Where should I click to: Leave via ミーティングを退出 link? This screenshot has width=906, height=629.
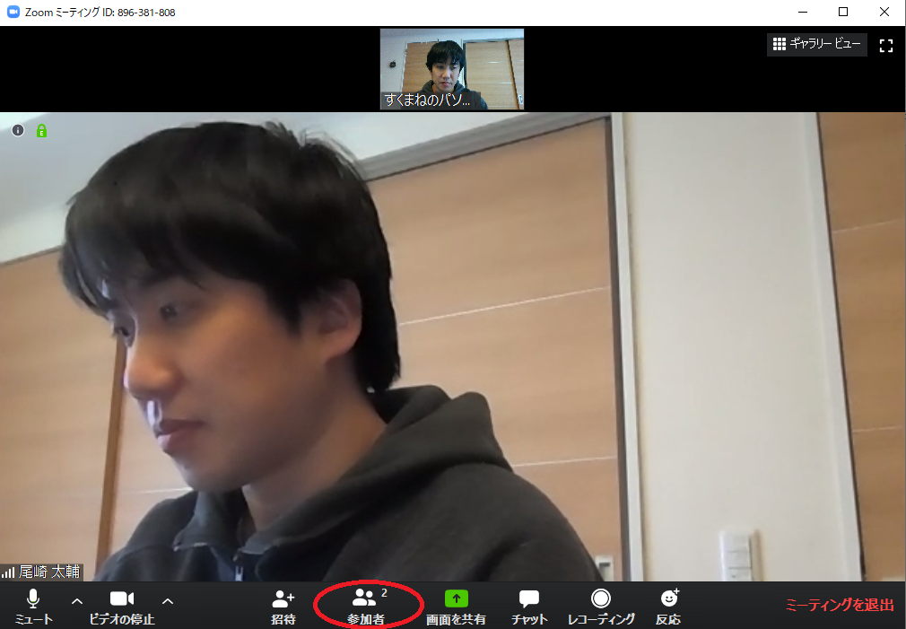point(840,605)
